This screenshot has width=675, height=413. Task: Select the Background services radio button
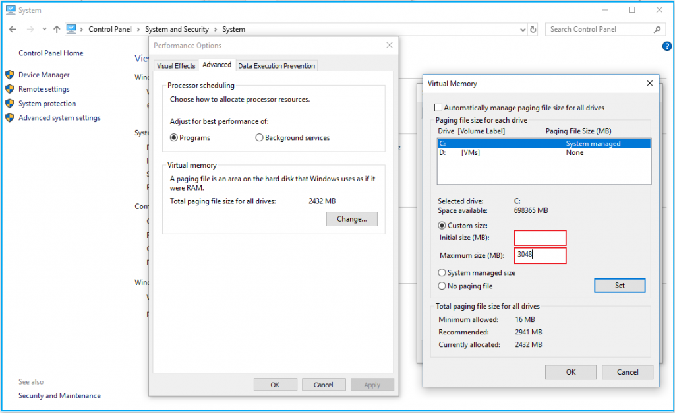click(x=259, y=137)
